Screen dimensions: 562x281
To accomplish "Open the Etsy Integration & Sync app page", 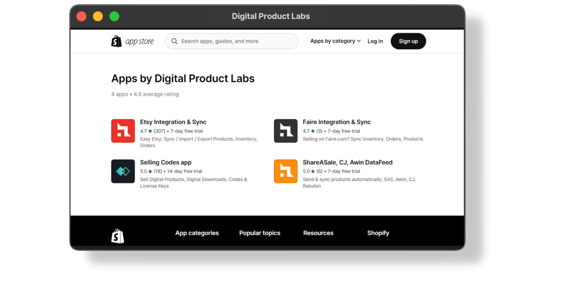I will [x=173, y=122].
